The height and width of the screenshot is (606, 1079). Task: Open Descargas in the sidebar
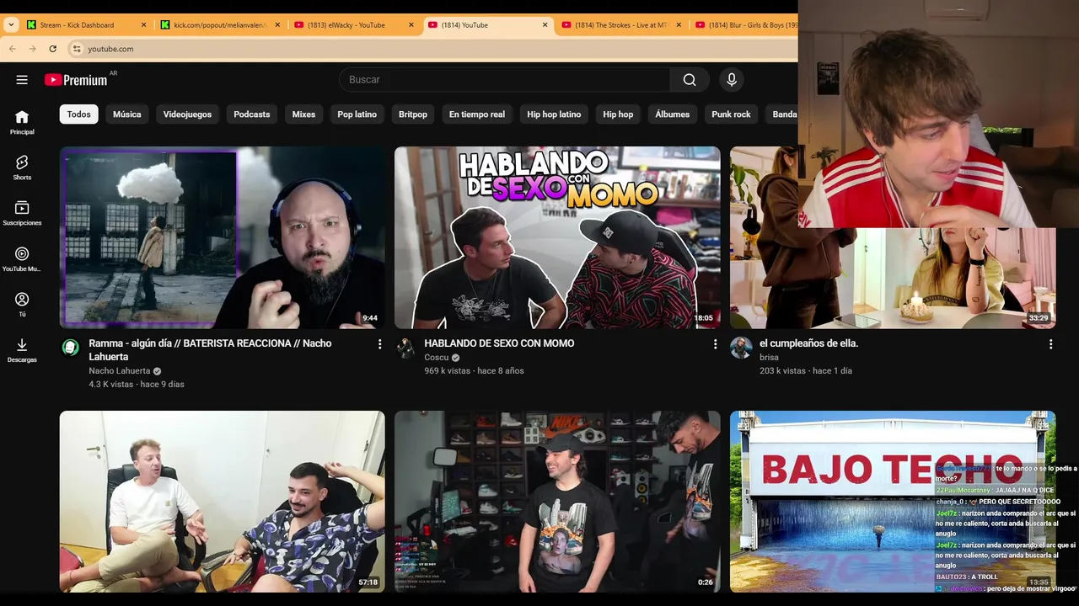(x=22, y=350)
